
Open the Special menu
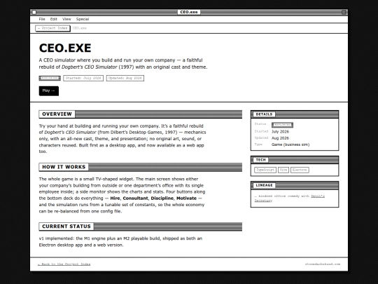click(x=83, y=19)
